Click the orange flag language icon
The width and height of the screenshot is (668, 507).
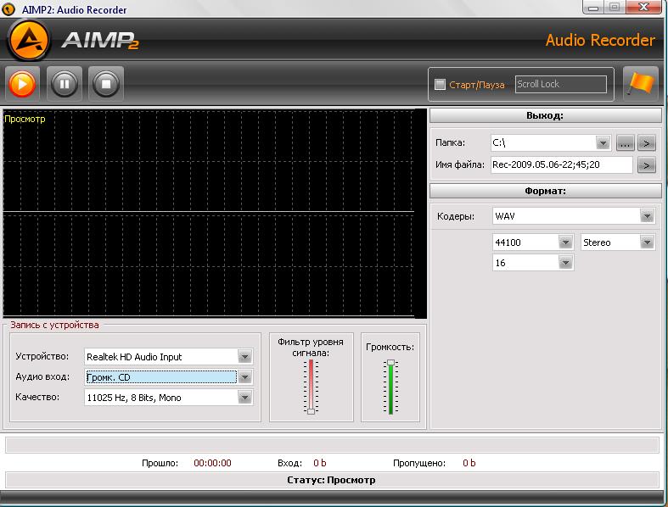(x=641, y=84)
